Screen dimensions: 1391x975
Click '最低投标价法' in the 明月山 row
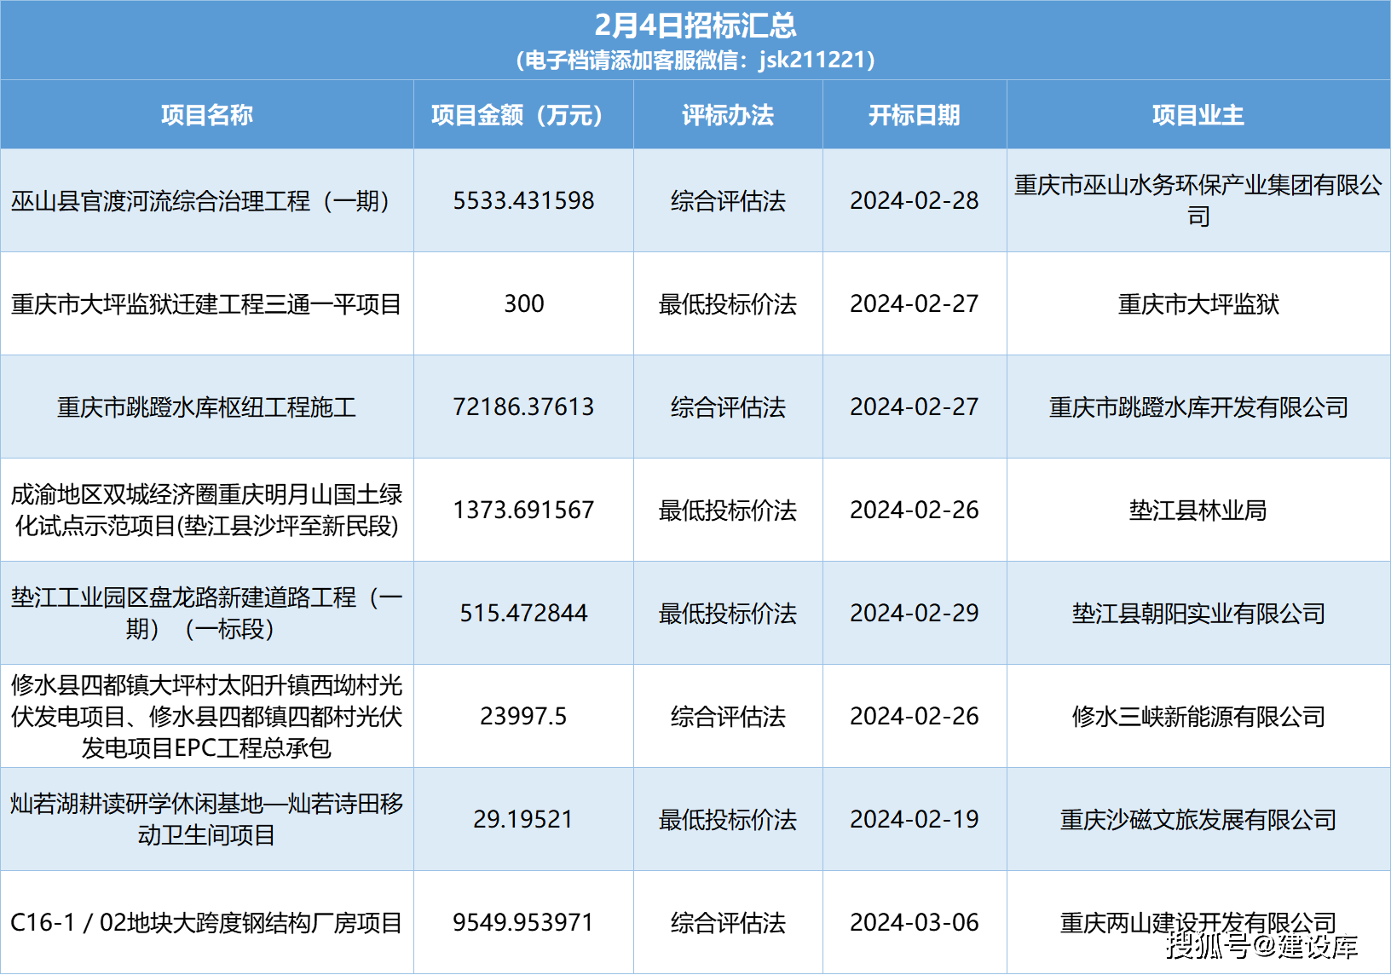728,511
